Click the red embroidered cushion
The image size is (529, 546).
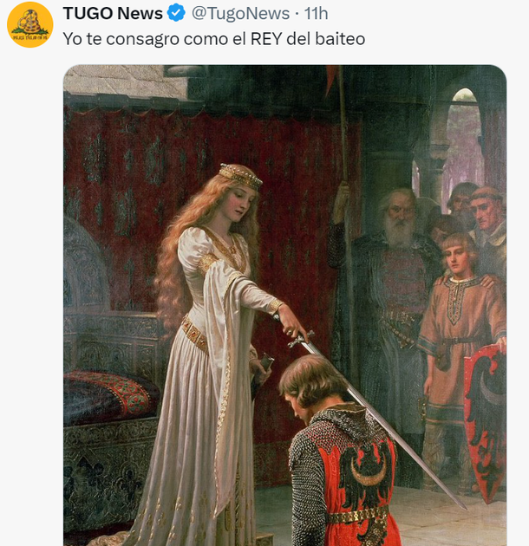108,394
